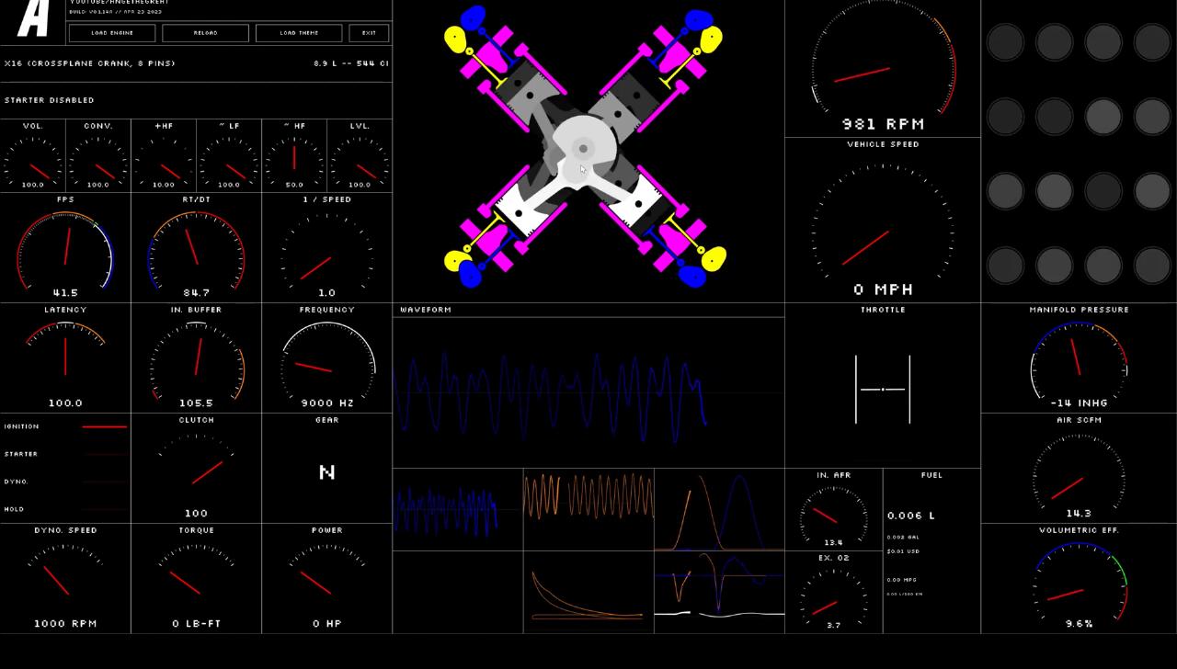Click the displacement text 8.9 L -- 544 CI
1177x669 pixels.
(x=351, y=63)
